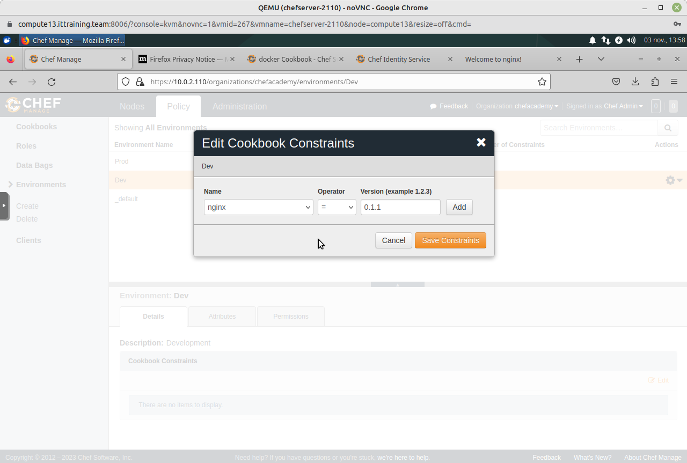Close the Chef Manage tab

(123, 59)
